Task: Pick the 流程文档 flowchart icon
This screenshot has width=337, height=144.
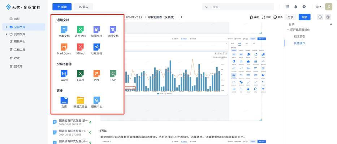Action: click(x=113, y=30)
